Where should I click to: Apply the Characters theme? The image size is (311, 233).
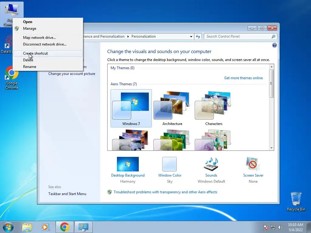[x=214, y=108]
